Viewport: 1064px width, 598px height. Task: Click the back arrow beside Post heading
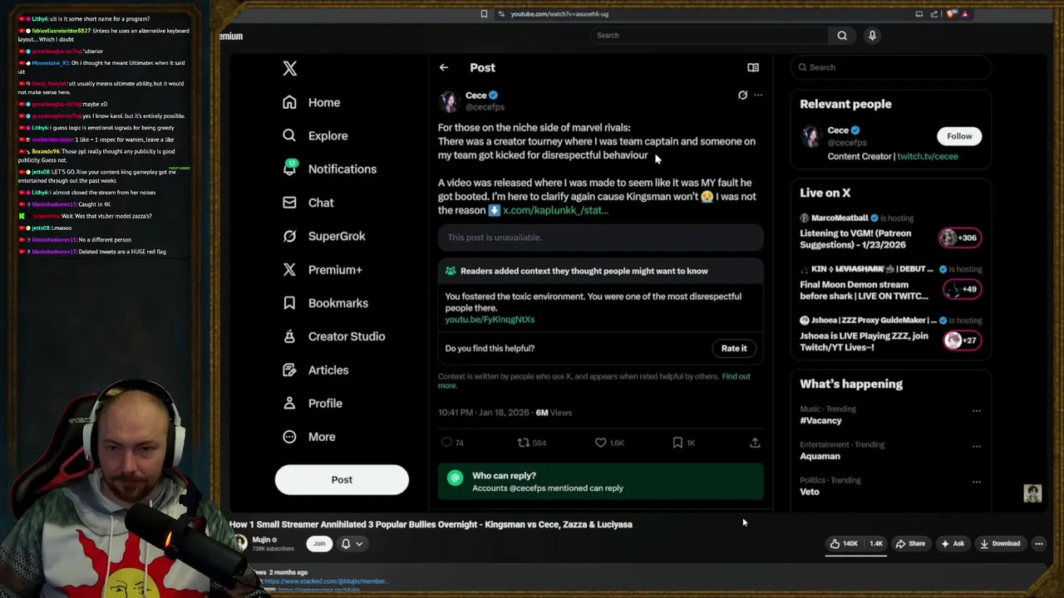click(x=444, y=67)
